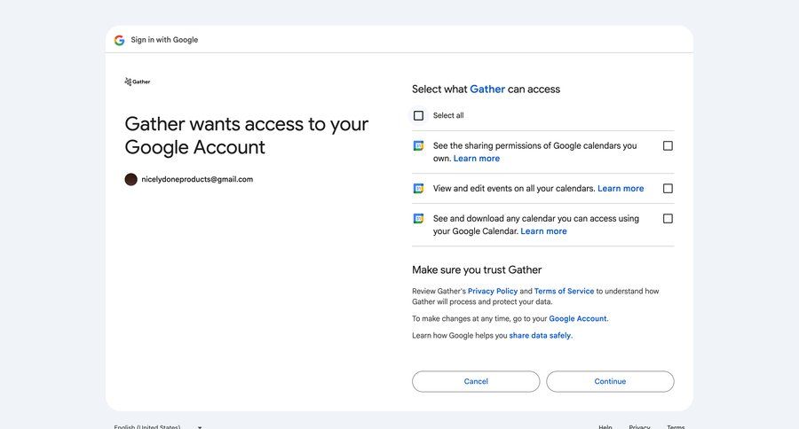Open the Terms of Service link
This screenshot has height=429, width=799.
[564, 291]
